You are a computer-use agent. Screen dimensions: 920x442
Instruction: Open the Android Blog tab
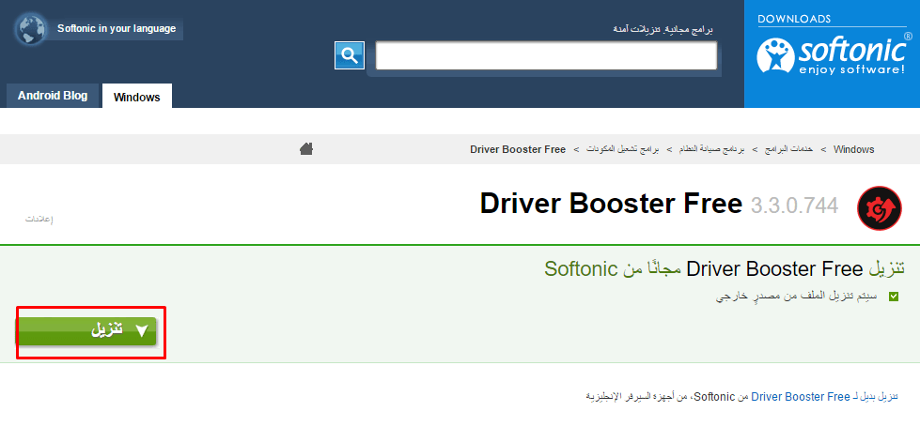[x=53, y=96]
